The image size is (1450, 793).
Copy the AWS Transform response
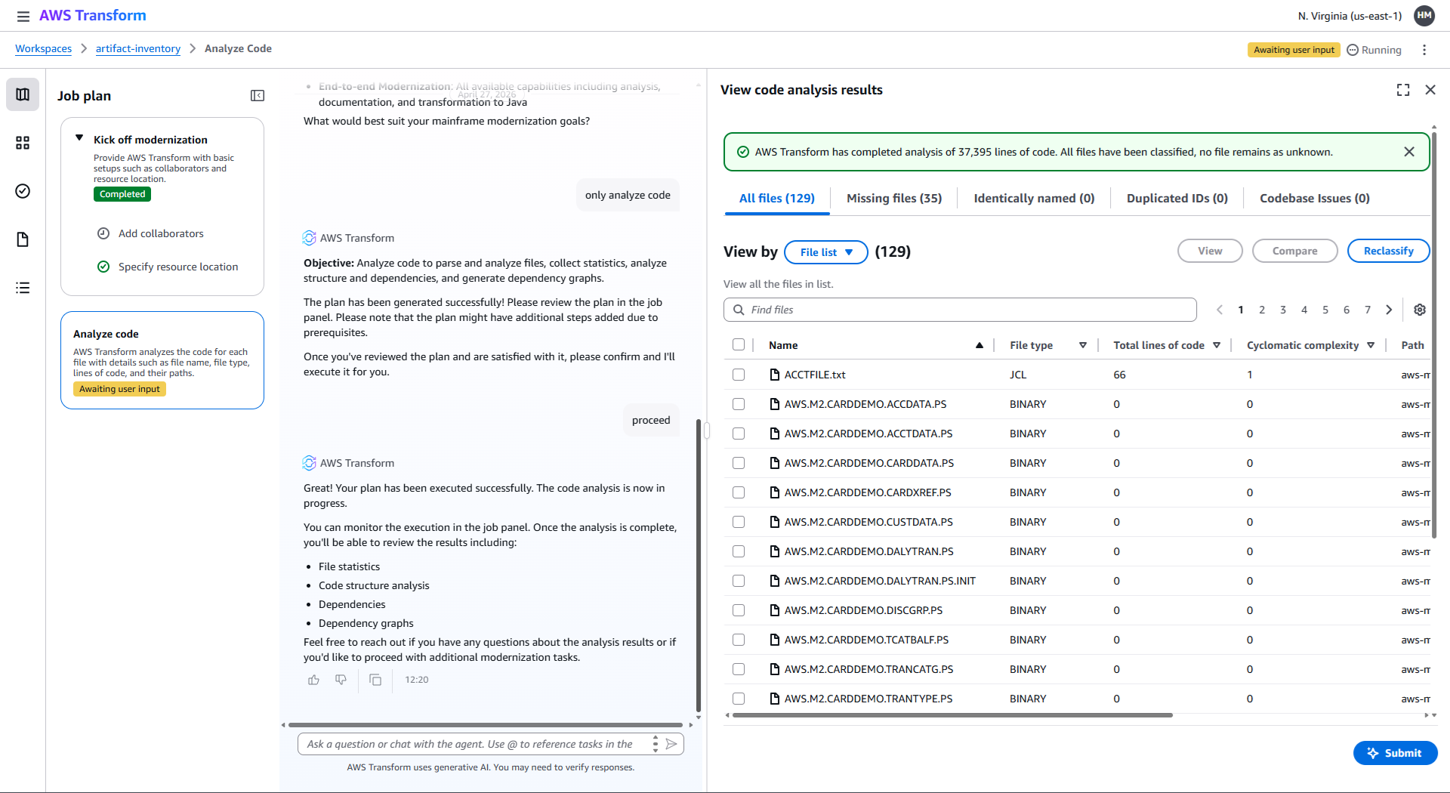(375, 680)
